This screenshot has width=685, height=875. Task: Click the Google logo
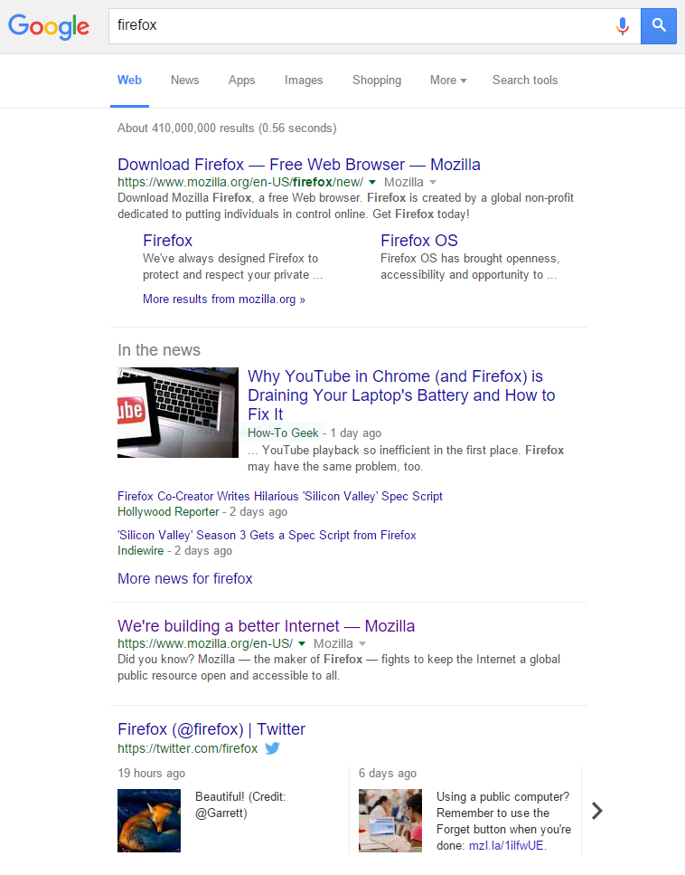click(x=49, y=26)
